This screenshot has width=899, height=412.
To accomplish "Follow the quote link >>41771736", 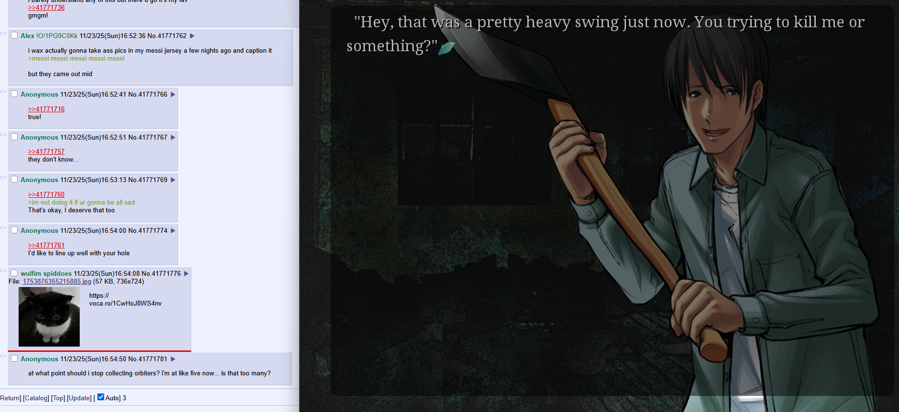I will [46, 7].
